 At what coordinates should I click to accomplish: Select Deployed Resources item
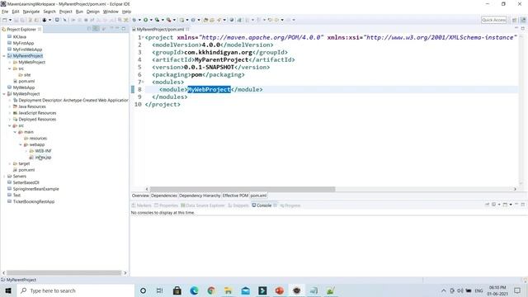coord(37,119)
